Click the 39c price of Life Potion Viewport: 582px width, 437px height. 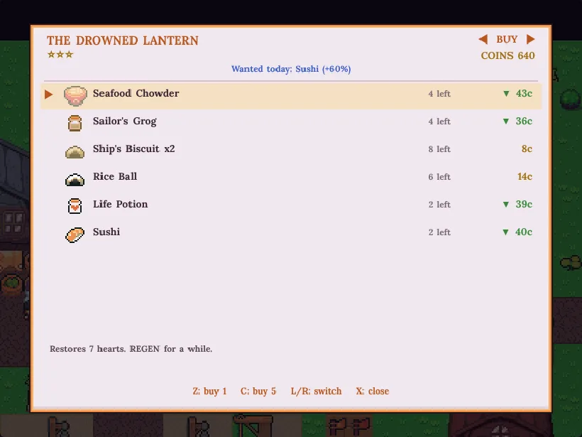click(524, 205)
